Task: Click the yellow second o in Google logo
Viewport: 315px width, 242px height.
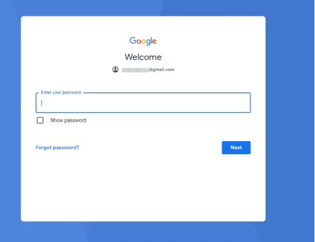Action: [x=144, y=41]
